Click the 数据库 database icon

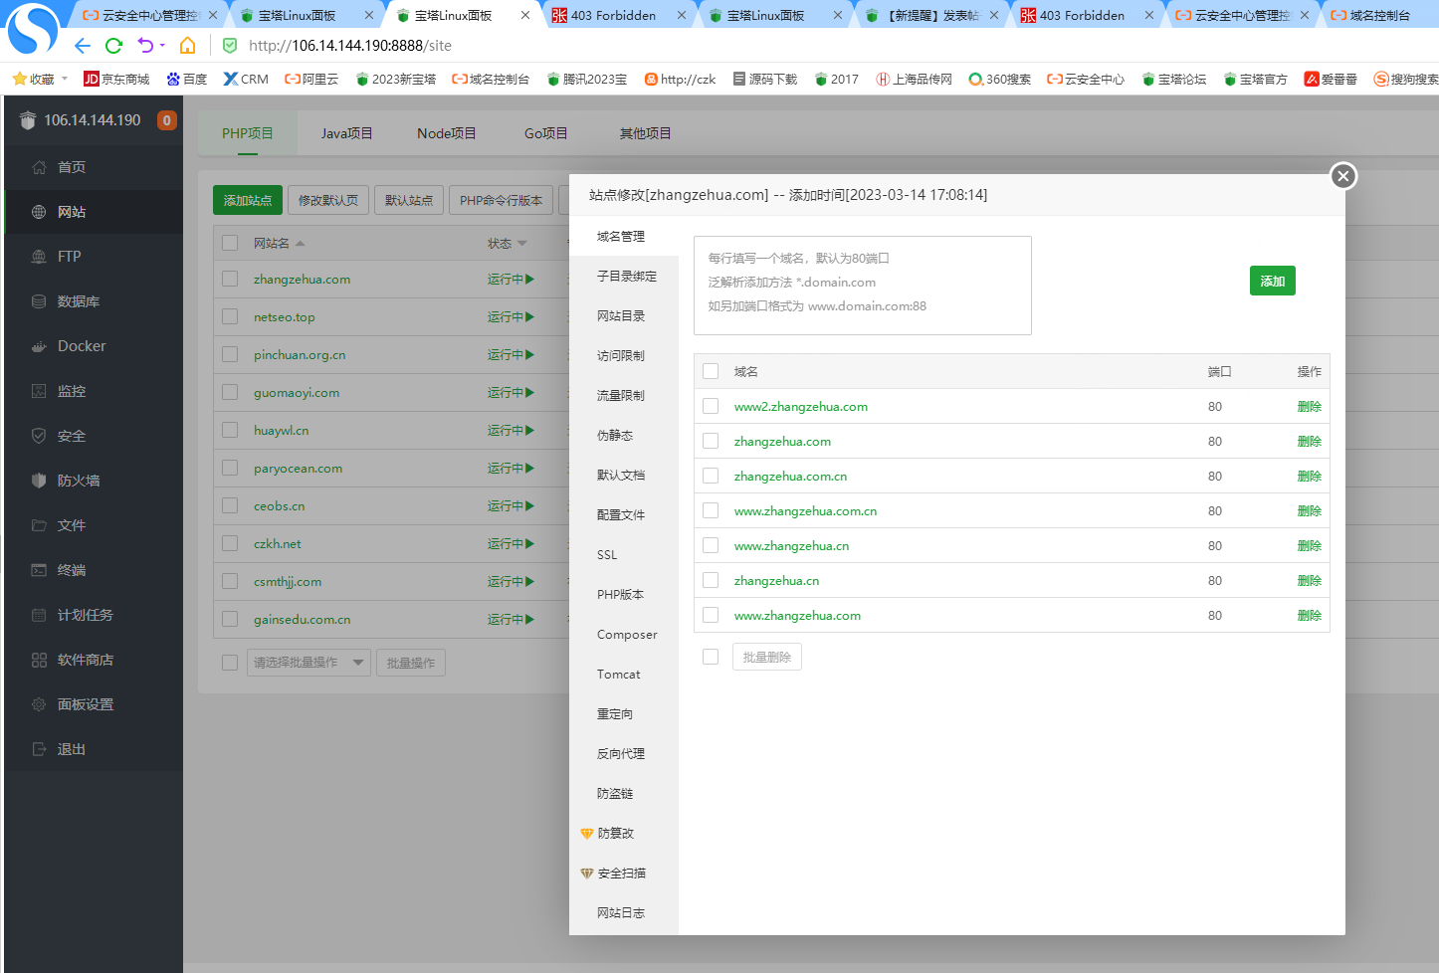click(39, 301)
